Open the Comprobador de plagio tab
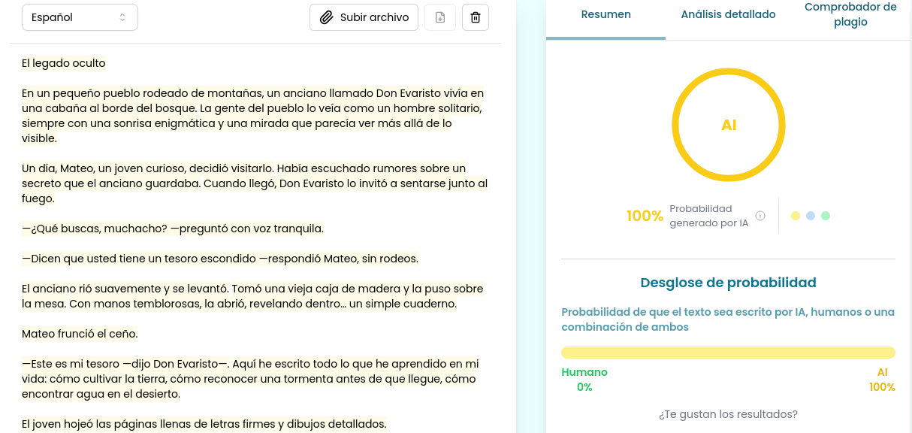The image size is (912, 433). (850, 14)
